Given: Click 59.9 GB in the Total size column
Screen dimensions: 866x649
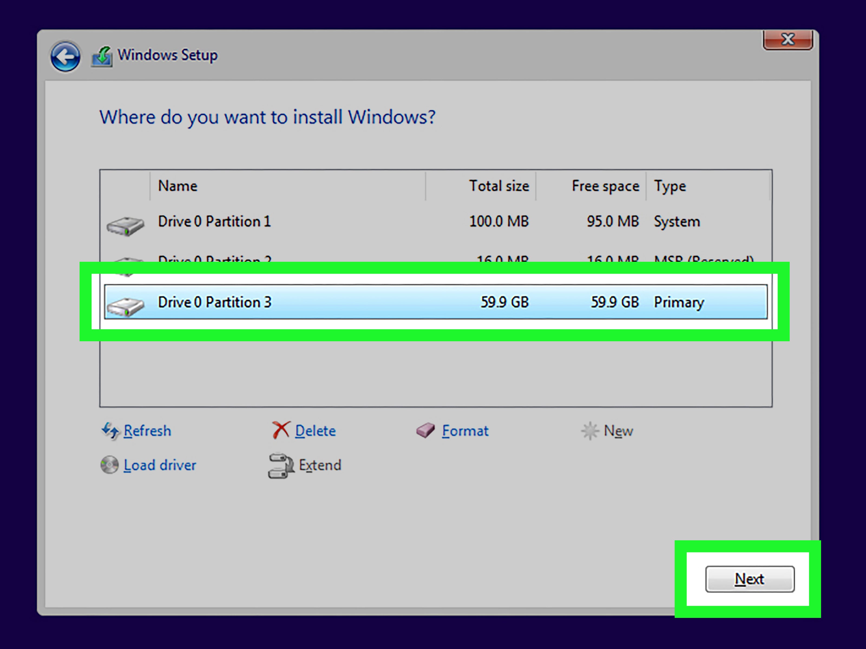Looking at the screenshot, I should pyautogui.click(x=505, y=302).
